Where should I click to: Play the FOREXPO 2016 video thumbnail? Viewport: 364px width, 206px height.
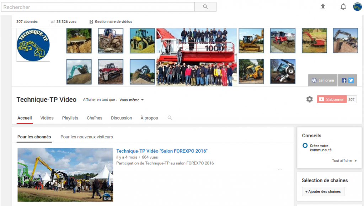tap(65, 175)
